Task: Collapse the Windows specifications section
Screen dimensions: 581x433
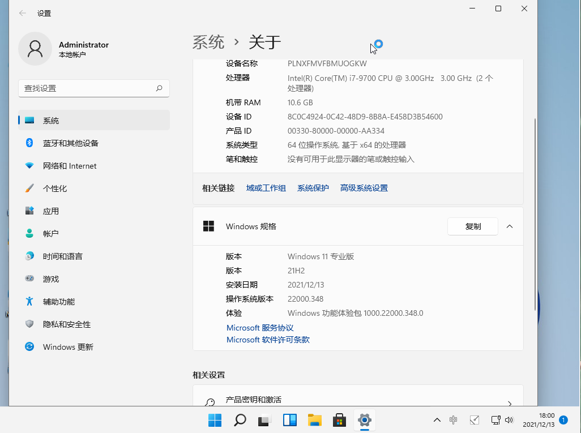Action: [x=509, y=226]
